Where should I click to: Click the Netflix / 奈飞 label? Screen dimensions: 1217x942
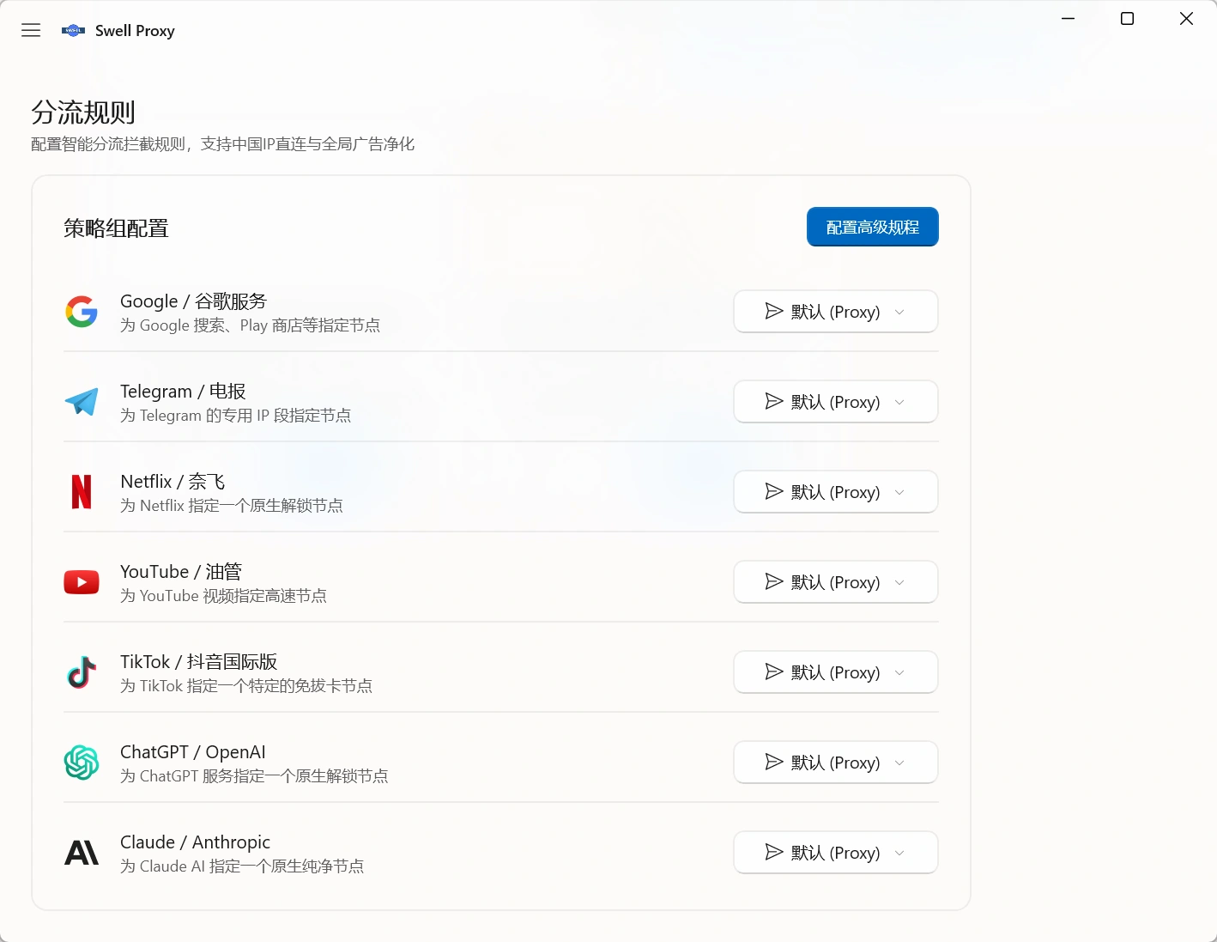point(173,482)
